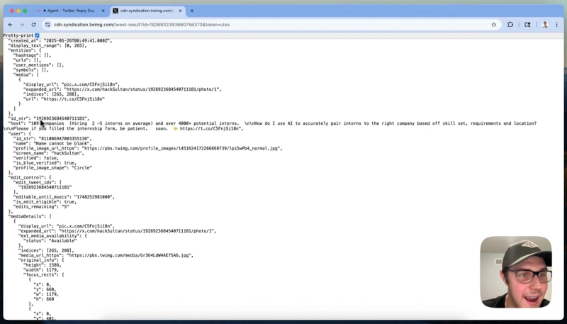
Task: Click the macOS red close window button
Action: (x=12, y=11)
